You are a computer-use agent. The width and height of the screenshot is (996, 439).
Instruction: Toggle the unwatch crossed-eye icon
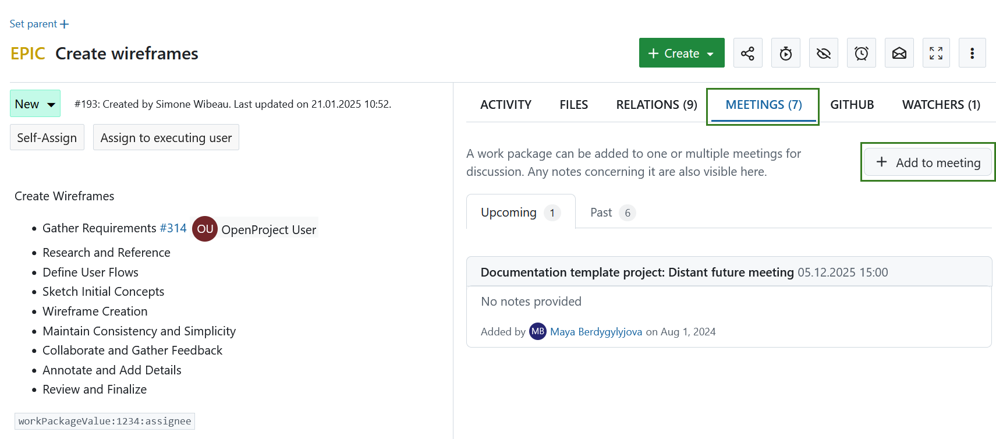click(823, 53)
